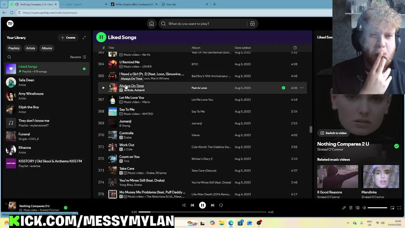Open more options for Always On Time
The image size is (405, 228).
point(302,88)
